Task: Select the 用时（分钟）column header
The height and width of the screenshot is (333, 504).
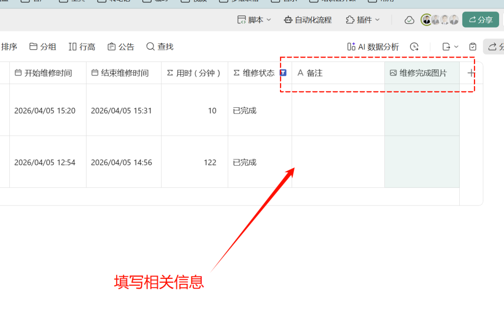Action: [x=194, y=73]
